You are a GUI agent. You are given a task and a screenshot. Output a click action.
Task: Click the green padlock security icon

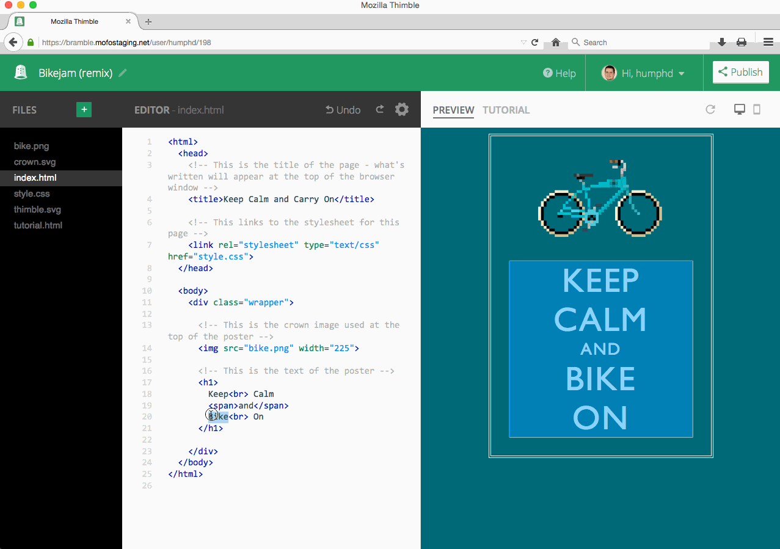click(31, 43)
